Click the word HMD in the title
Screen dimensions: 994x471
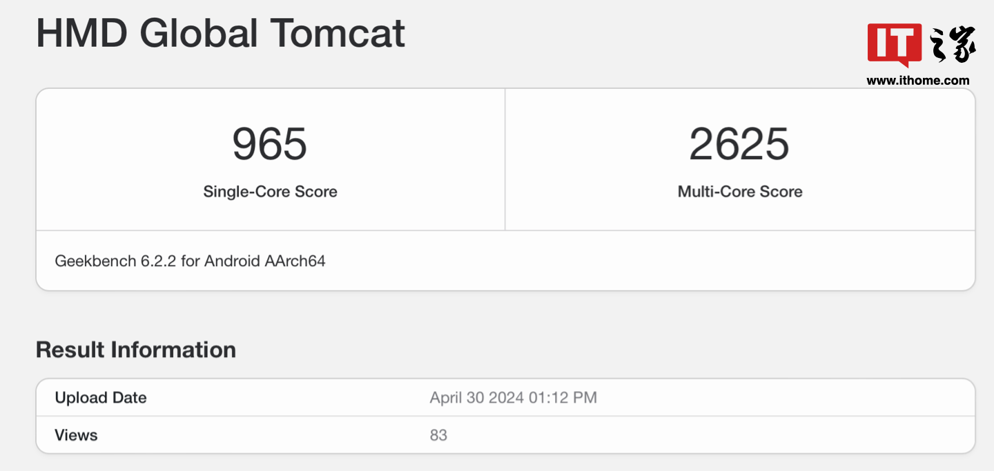[x=83, y=33]
